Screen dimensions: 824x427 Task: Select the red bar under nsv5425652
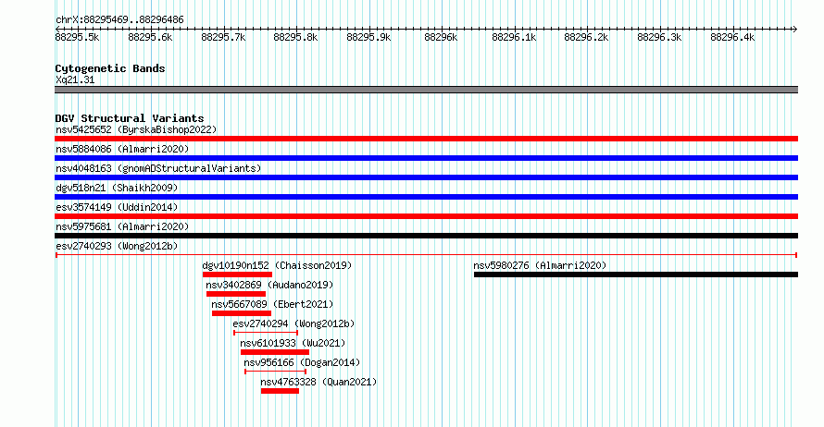click(x=426, y=139)
